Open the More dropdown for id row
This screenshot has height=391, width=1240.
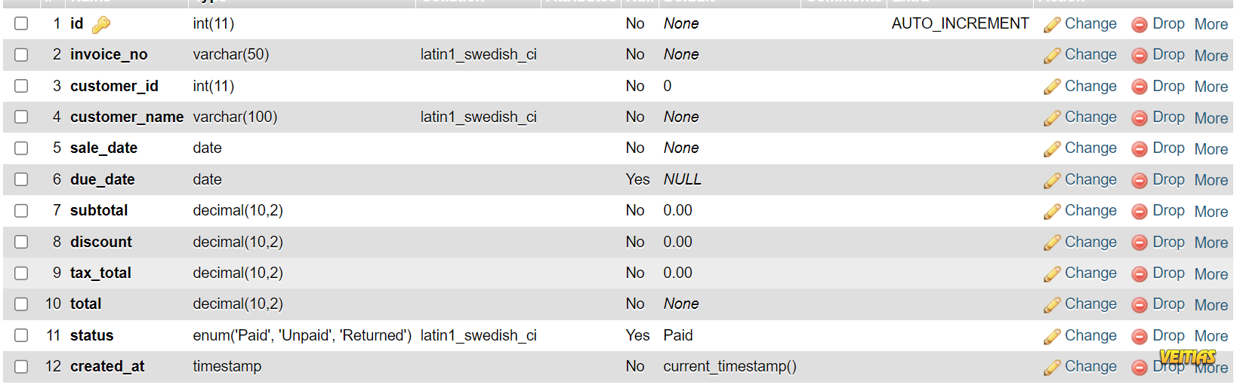click(x=1211, y=24)
